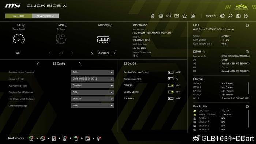256x144 pixels.
Task: Enable Fan Fail Warning Control switch
Action: (171, 72)
